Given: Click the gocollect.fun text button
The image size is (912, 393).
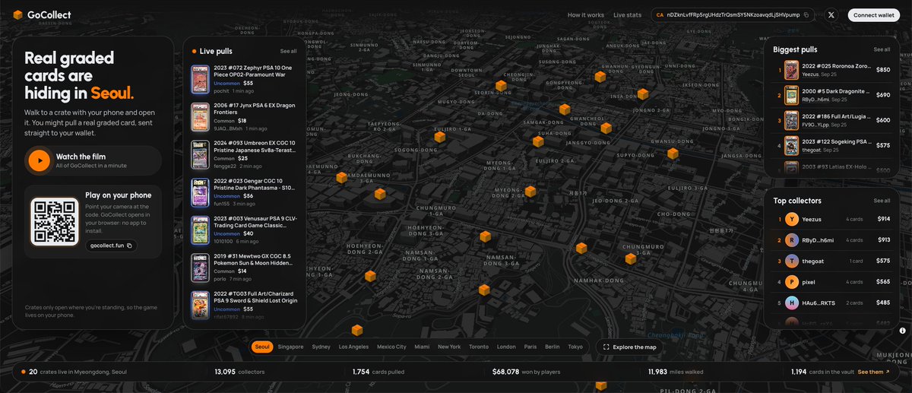Looking at the screenshot, I should pyautogui.click(x=112, y=246).
